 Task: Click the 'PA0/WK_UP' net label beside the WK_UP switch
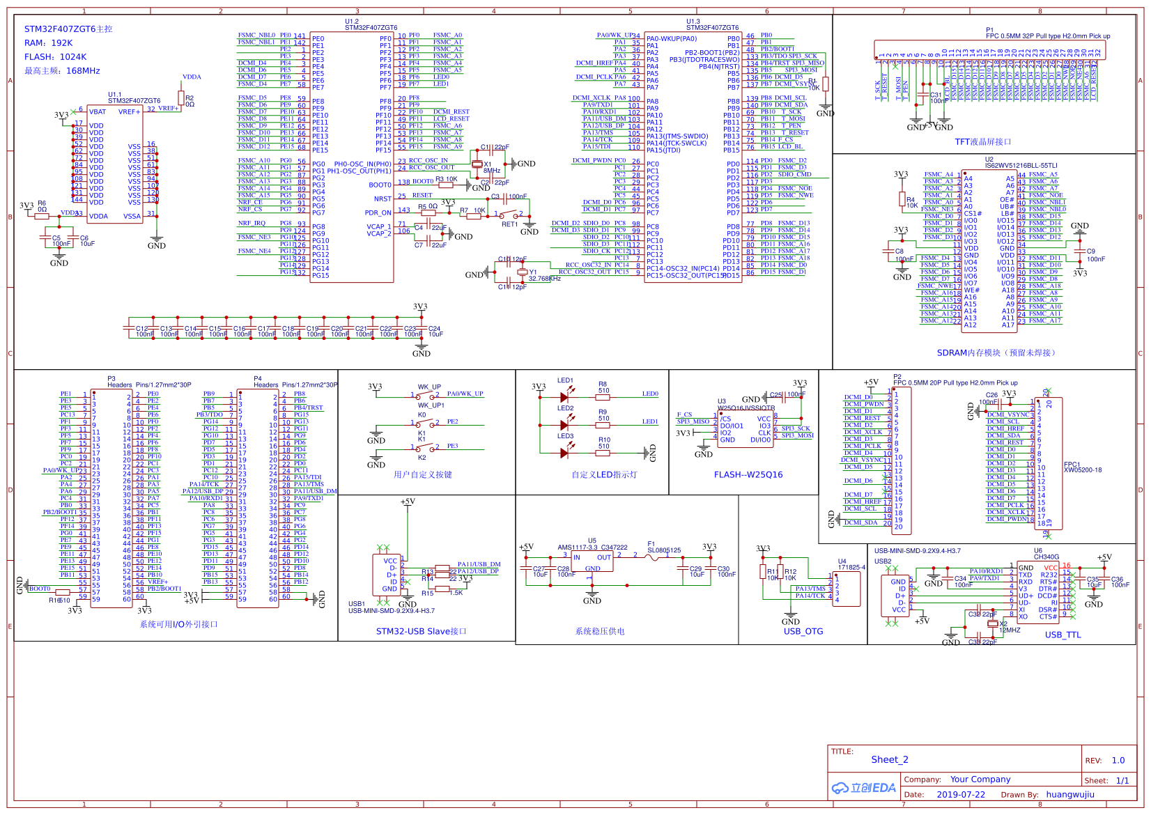pyautogui.click(x=465, y=394)
